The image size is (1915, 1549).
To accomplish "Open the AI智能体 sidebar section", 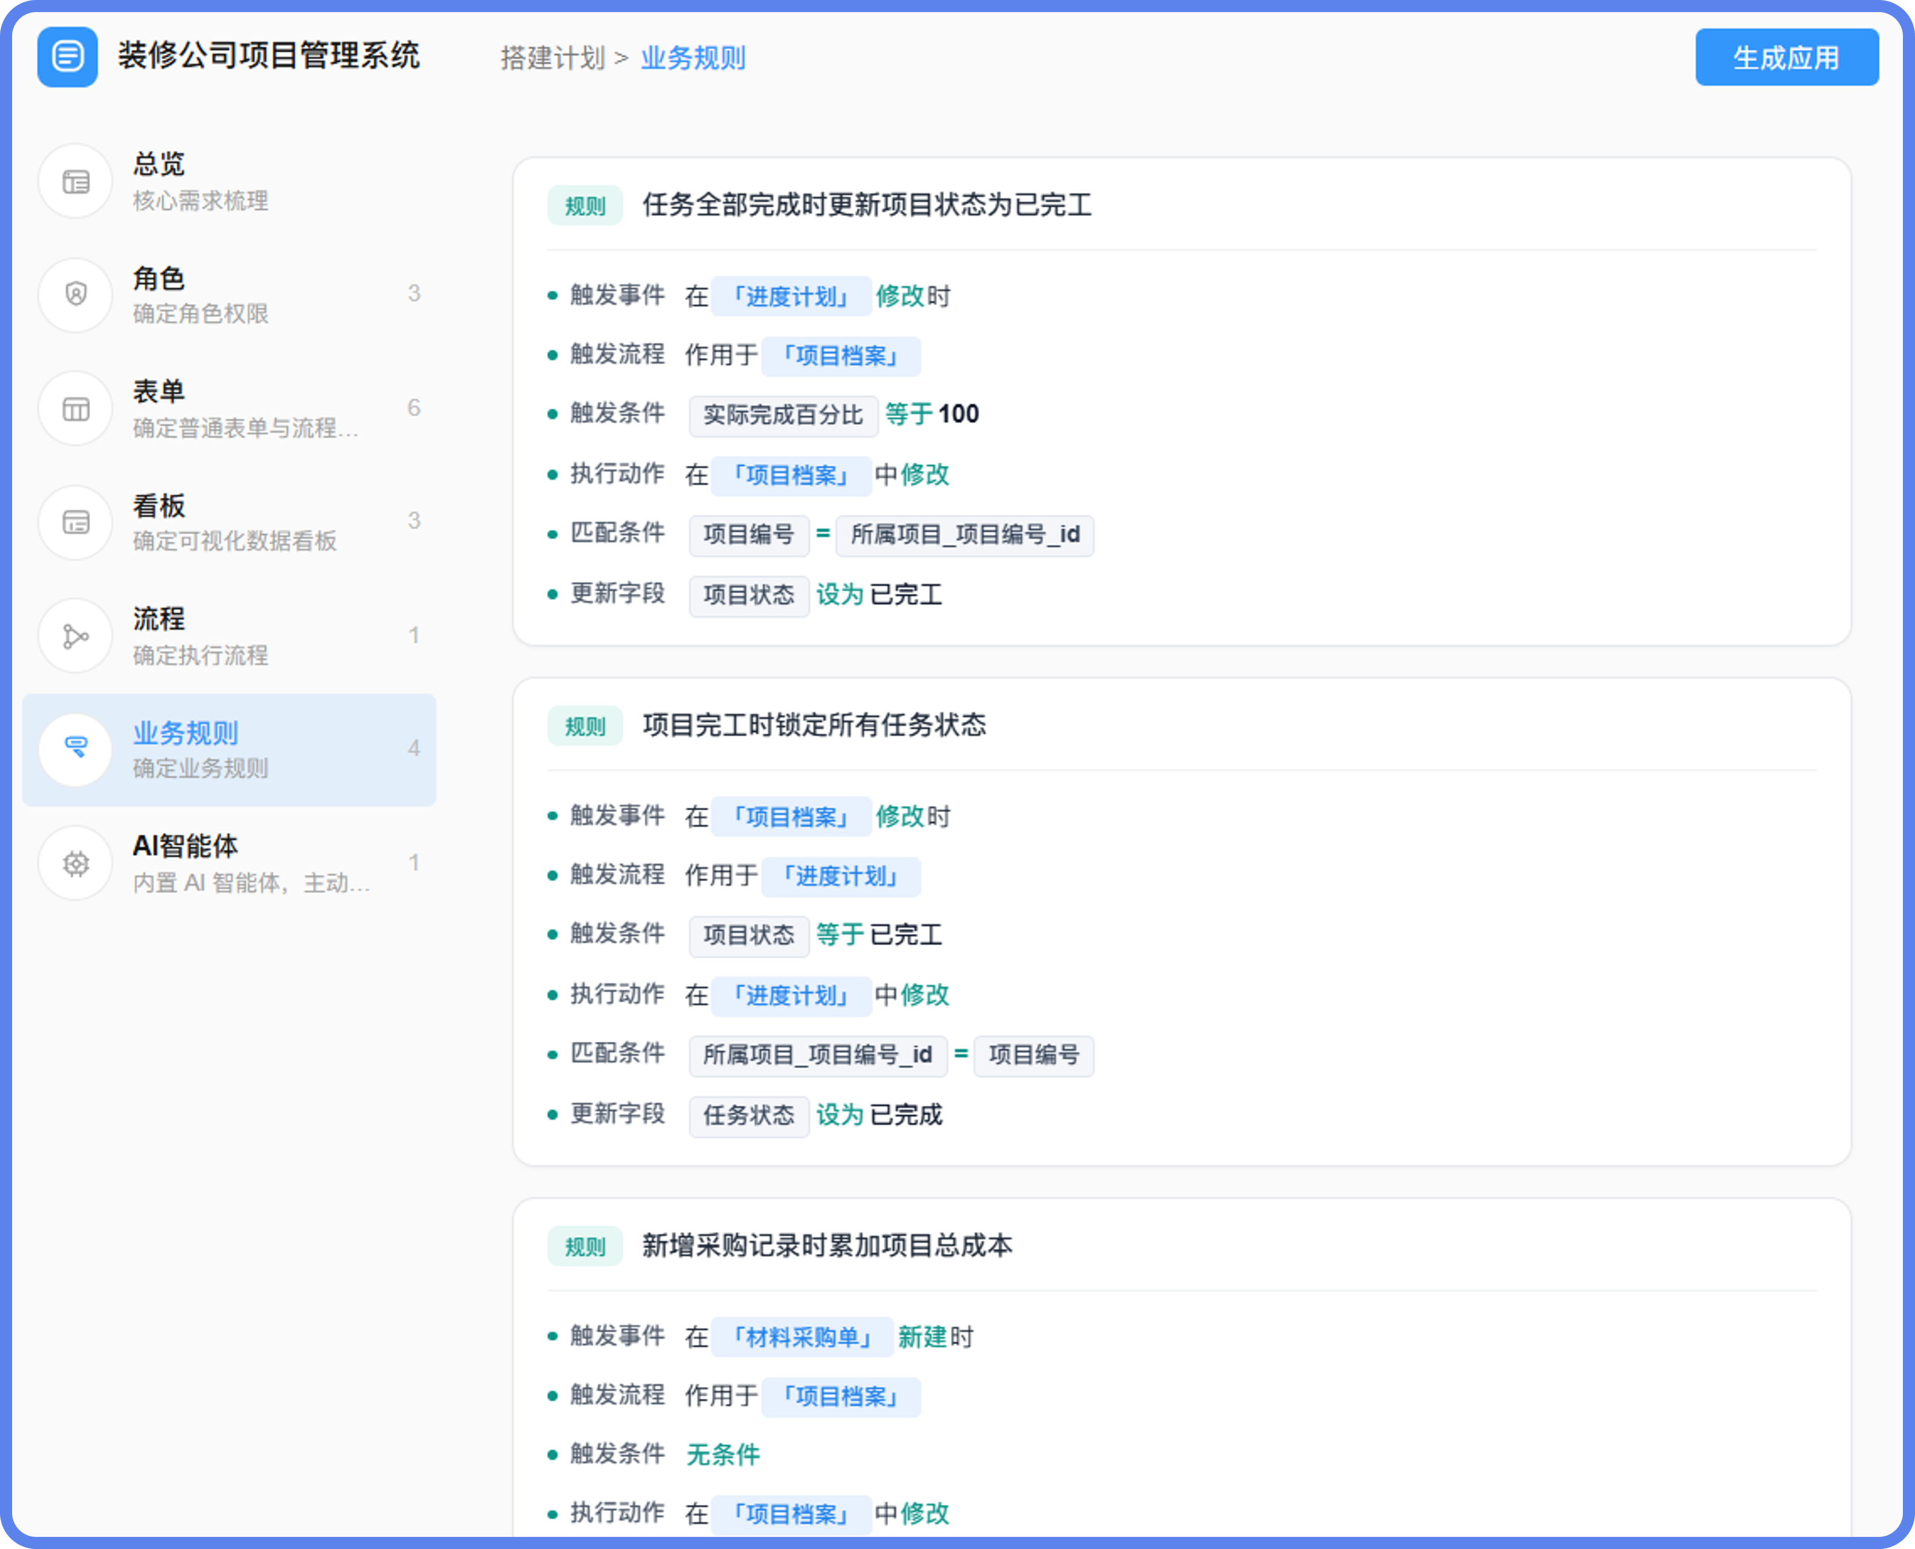I will 229,863.
